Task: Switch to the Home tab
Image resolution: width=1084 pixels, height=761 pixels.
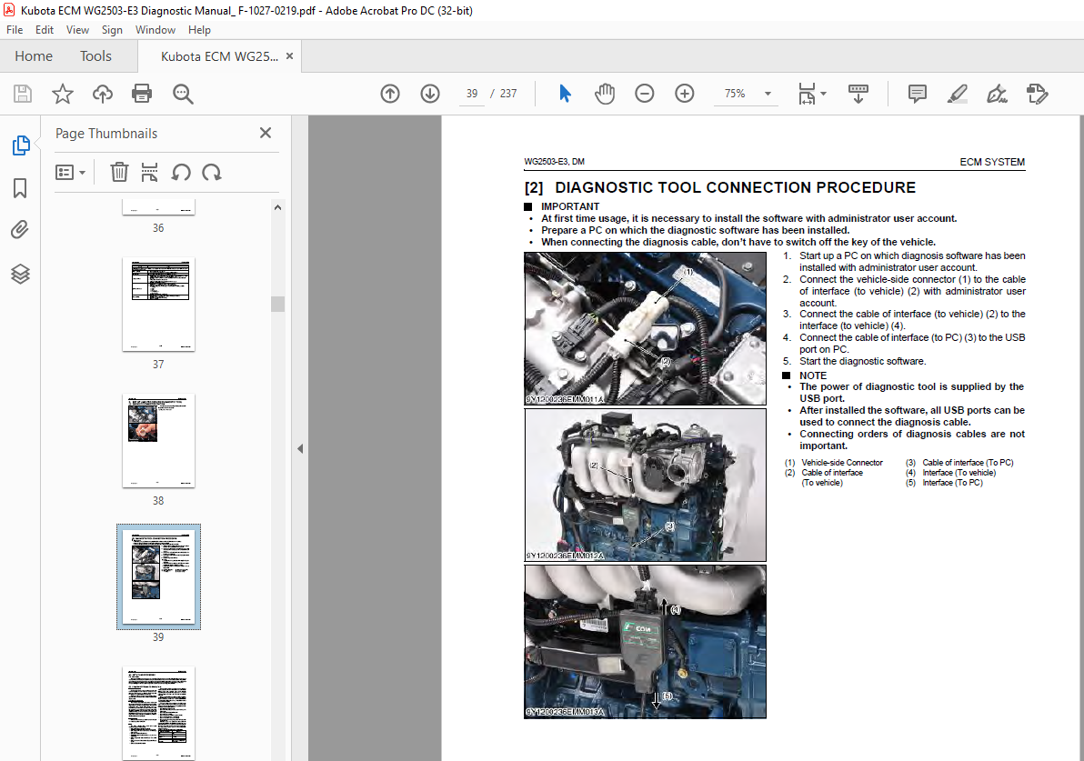Action: pos(33,56)
